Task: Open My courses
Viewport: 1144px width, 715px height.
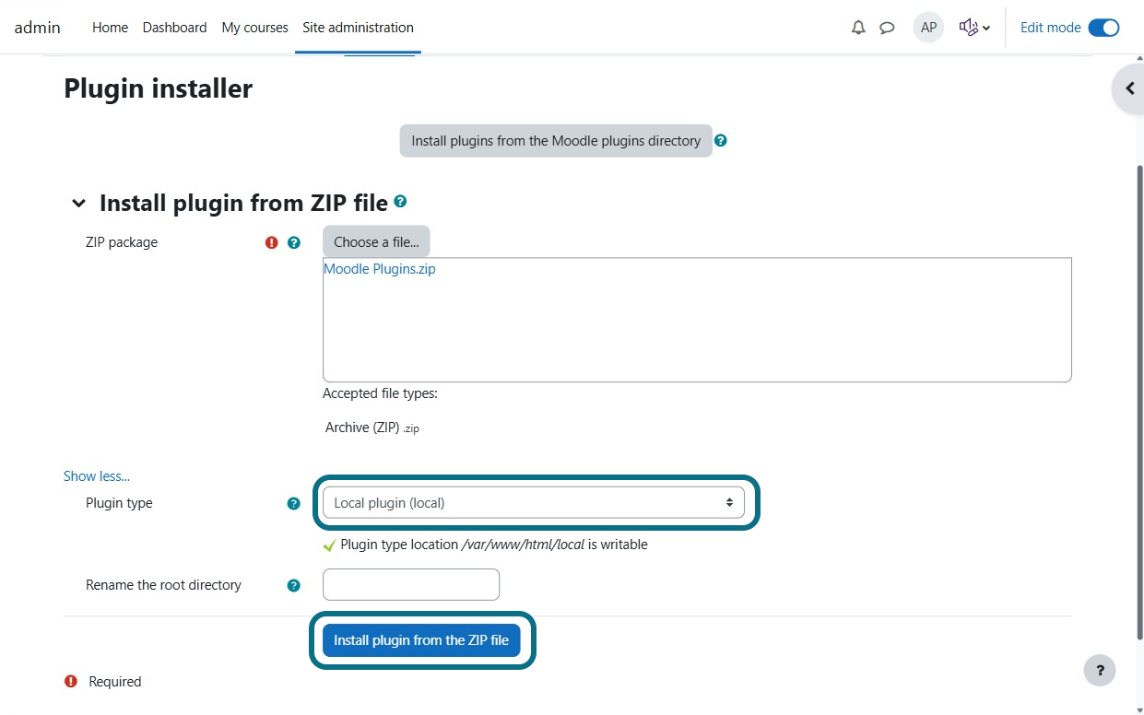Action: coord(254,28)
